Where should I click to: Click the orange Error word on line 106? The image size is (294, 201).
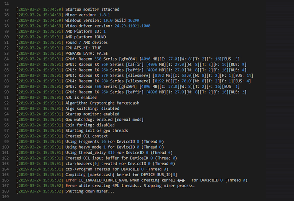(x=71, y=180)
